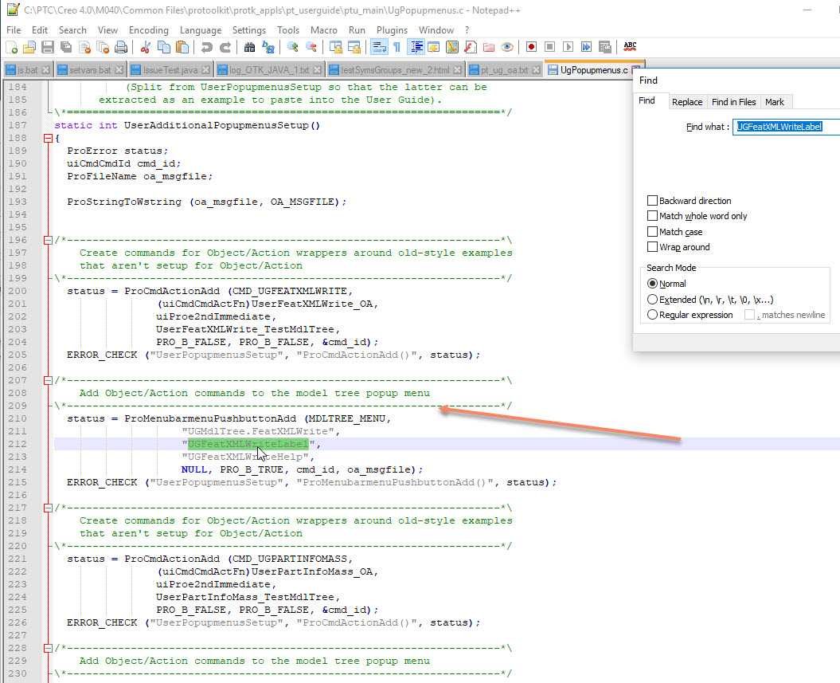Image resolution: width=840 pixels, height=683 pixels.
Task: Open Find with the binoculars icon
Action: click(249, 48)
